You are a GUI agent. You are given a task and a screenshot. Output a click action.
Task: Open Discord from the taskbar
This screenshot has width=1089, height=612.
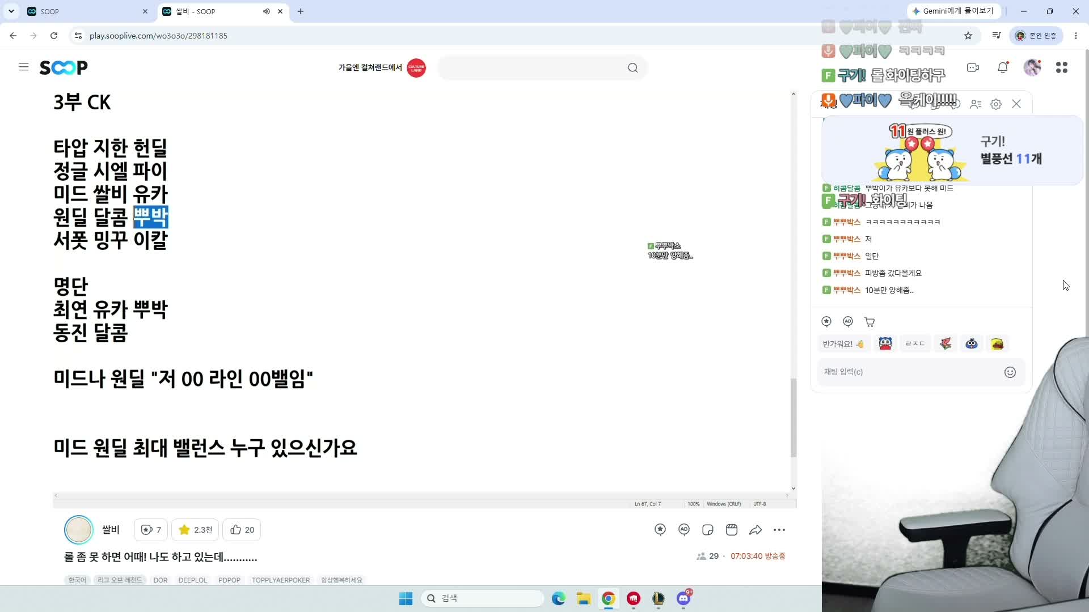[683, 598]
